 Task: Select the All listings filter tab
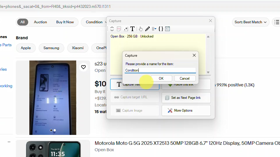pos(22,22)
